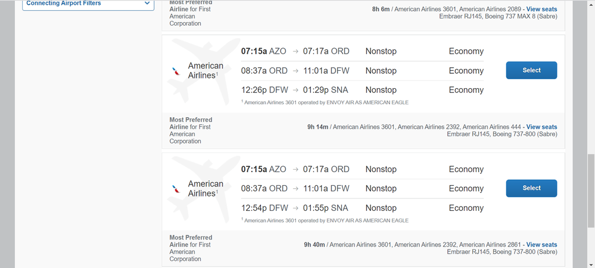Click the airplane watermark in the 9h 14m card
This screenshot has width=595, height=268.
click(x=204, y=71)
